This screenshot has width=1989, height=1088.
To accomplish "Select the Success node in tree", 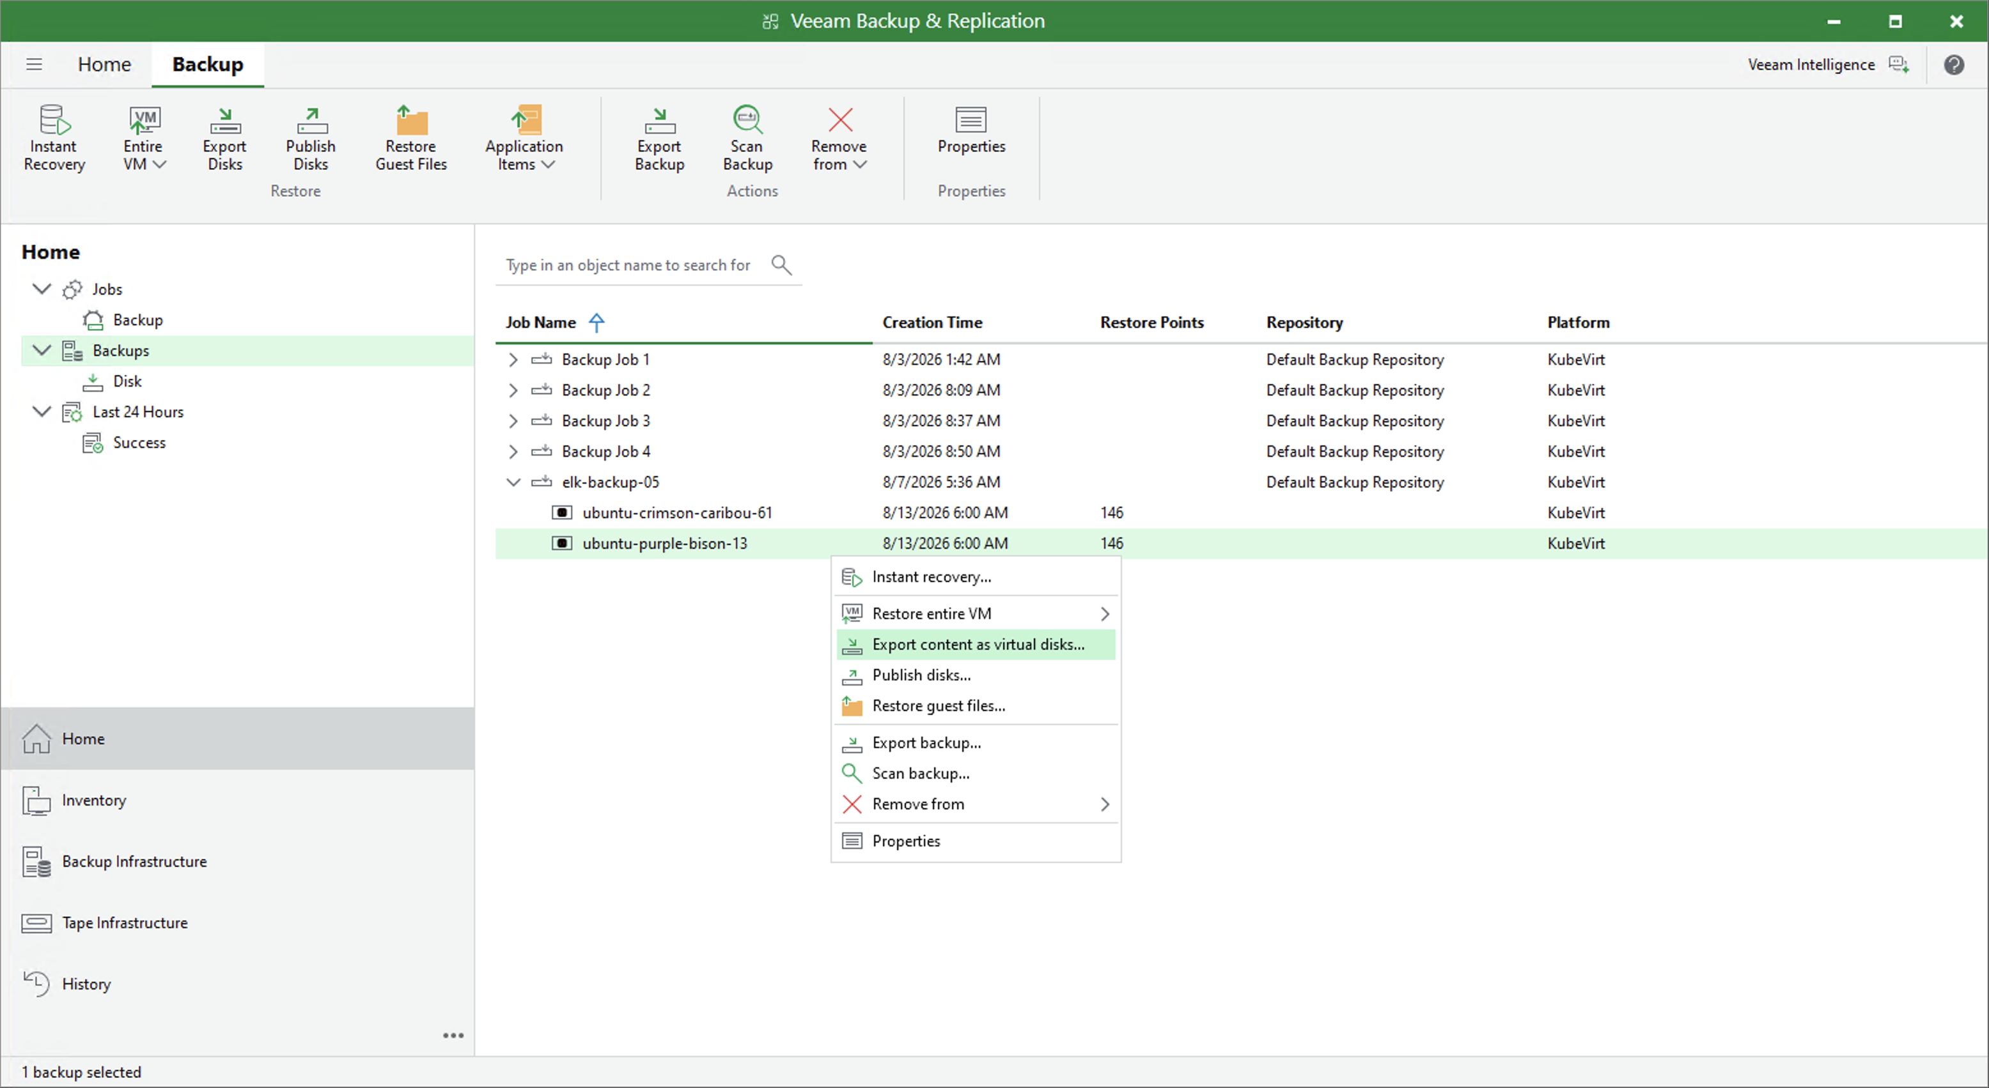I will pyautogui.click(x=139, y=443).
